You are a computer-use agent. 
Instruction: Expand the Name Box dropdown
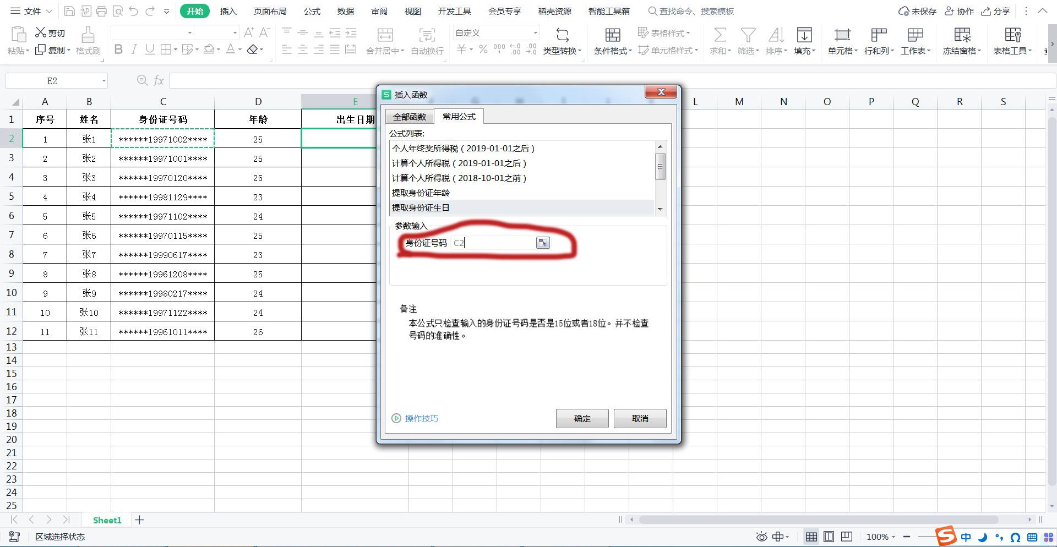click(x=103, y=81)
